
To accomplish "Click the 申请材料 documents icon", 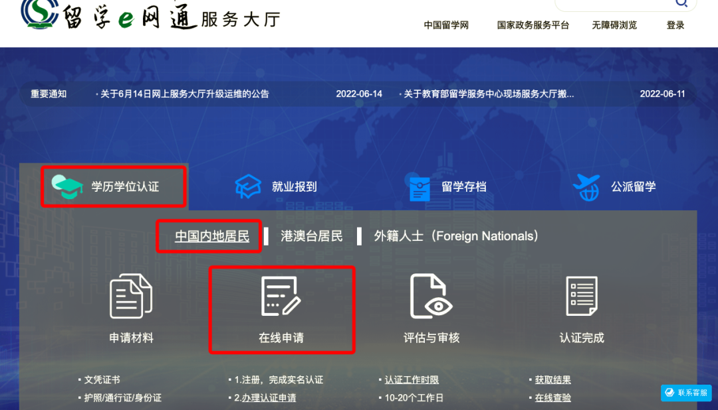I will click(x=131, y=296).
